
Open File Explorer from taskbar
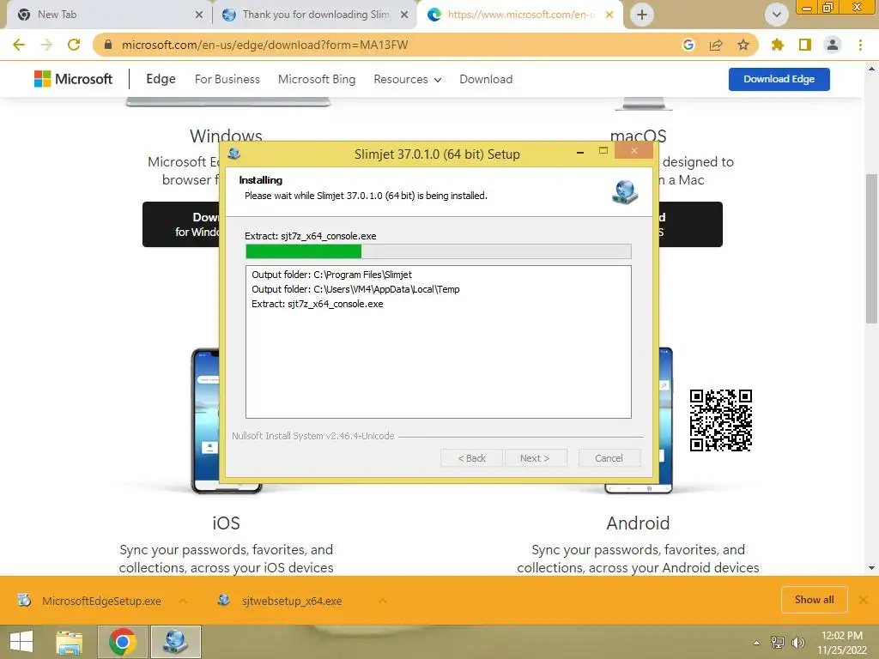tap(69, 642)
